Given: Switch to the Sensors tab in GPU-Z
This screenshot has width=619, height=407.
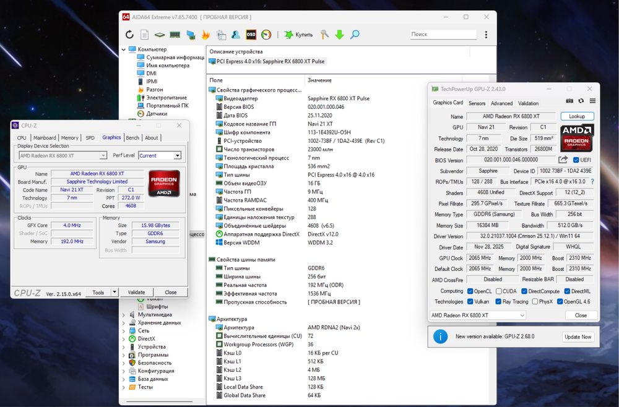Looking at the screenshot, I should coord(477,103).
